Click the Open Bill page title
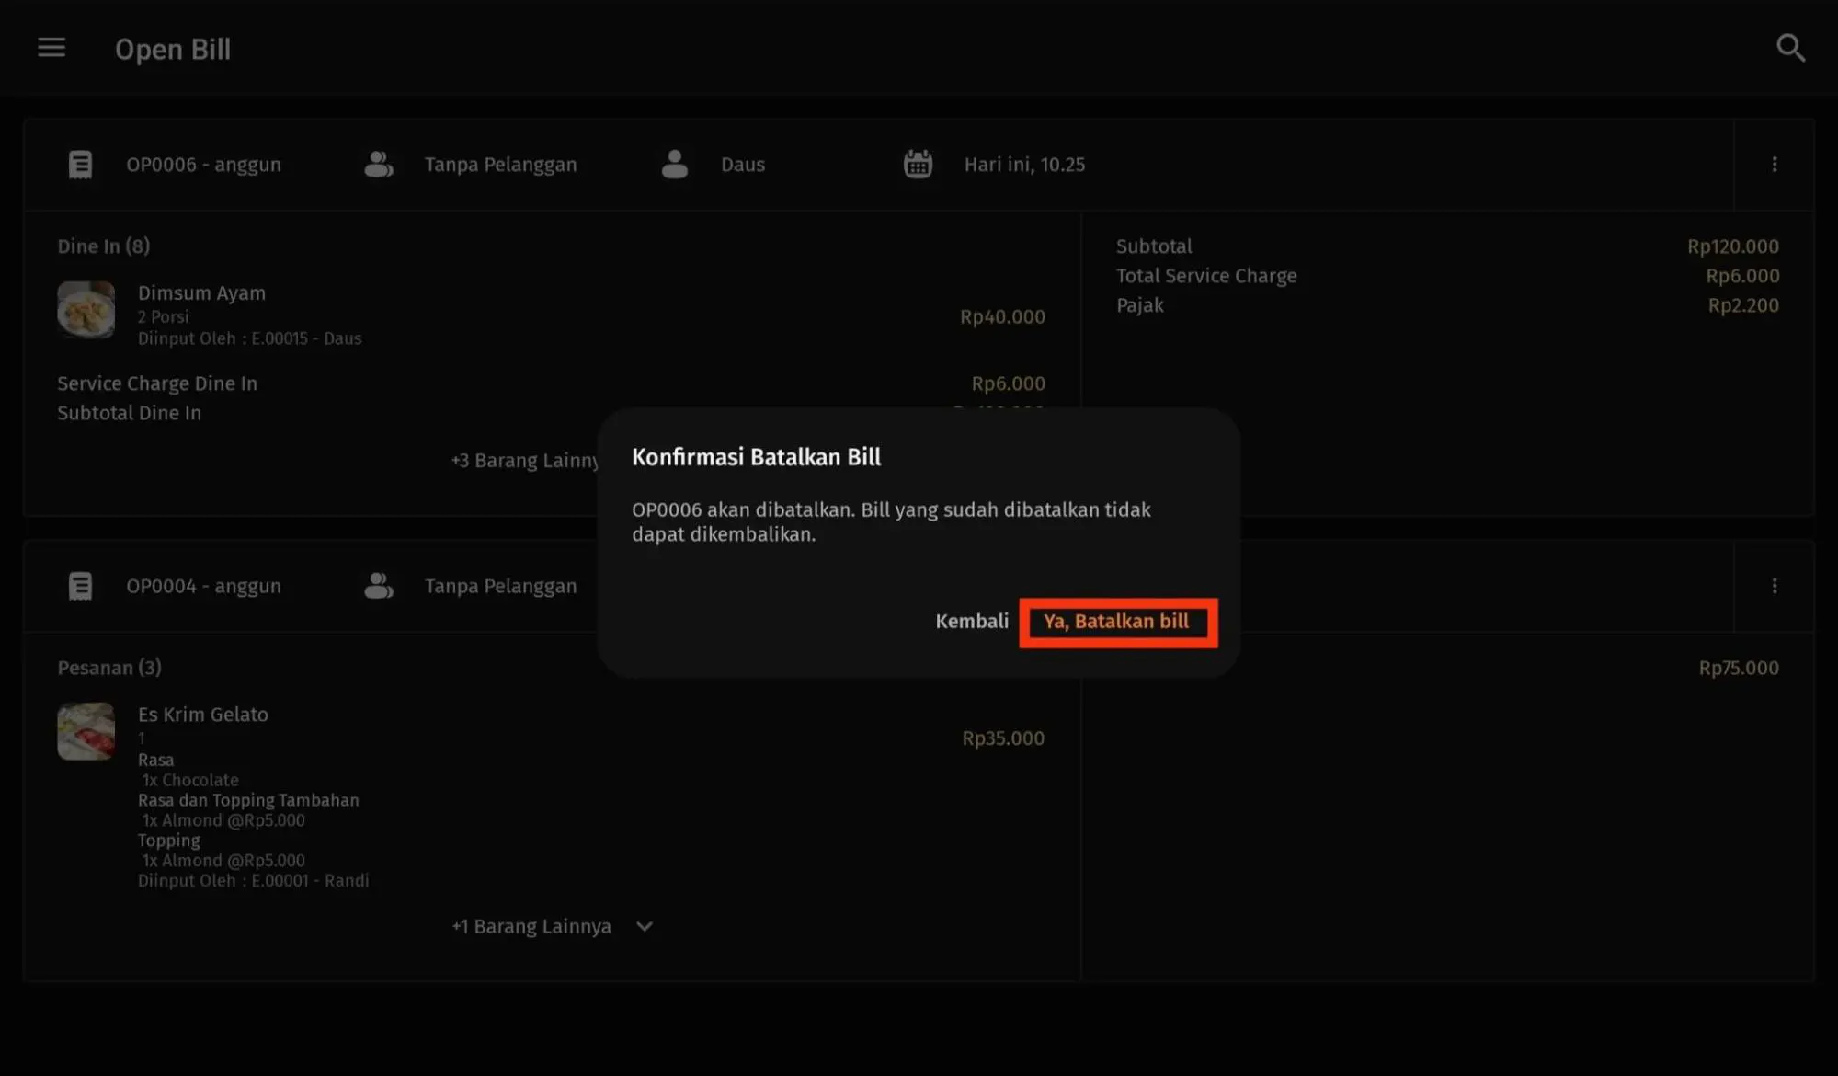Screen dimensions: 1838x1076 173,50
